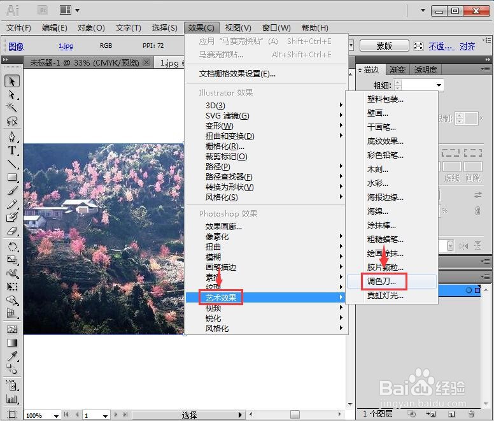
Task: Select the Selection (black arrow) tool
Action: (x=12, y=82)
